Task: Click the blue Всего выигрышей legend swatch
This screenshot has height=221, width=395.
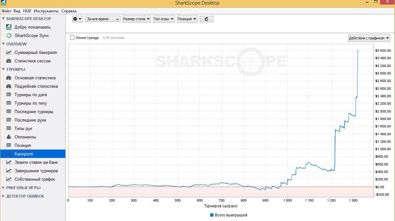Action: pos(212,215)
